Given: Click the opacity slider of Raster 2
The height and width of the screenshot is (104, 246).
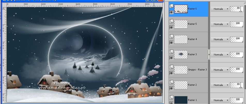Looking at the screenshot, I should tap(237, 85).
